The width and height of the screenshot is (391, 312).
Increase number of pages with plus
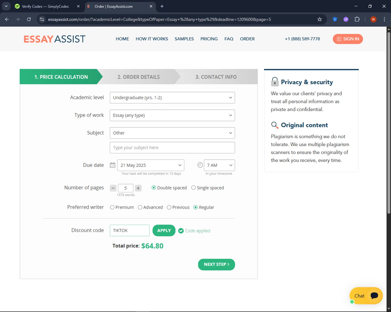point(138,188)
